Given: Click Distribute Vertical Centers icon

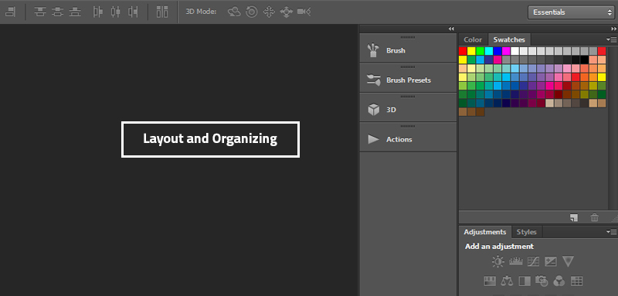Looking at the screenshot, I should point(57,12).
